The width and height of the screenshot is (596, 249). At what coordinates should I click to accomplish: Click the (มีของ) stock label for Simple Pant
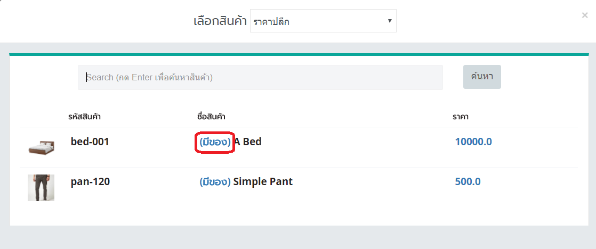pos(215,182)
